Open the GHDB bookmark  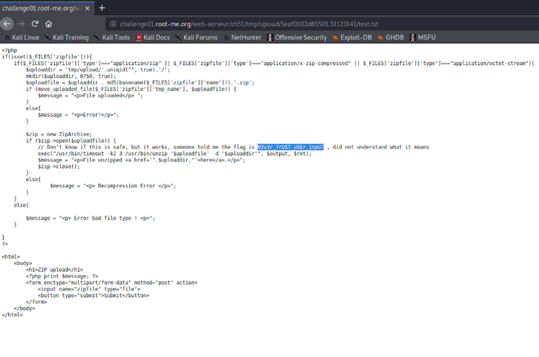pos(391,37)
